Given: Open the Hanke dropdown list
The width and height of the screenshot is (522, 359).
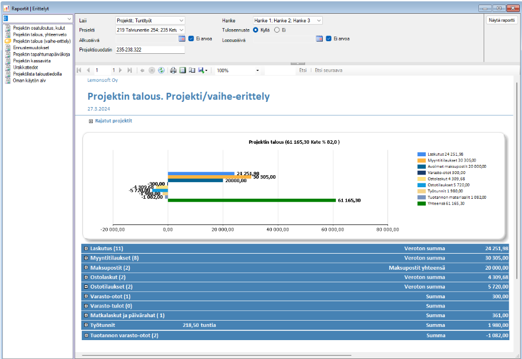Looking at the screenshot, I should (x=318, y=21).
